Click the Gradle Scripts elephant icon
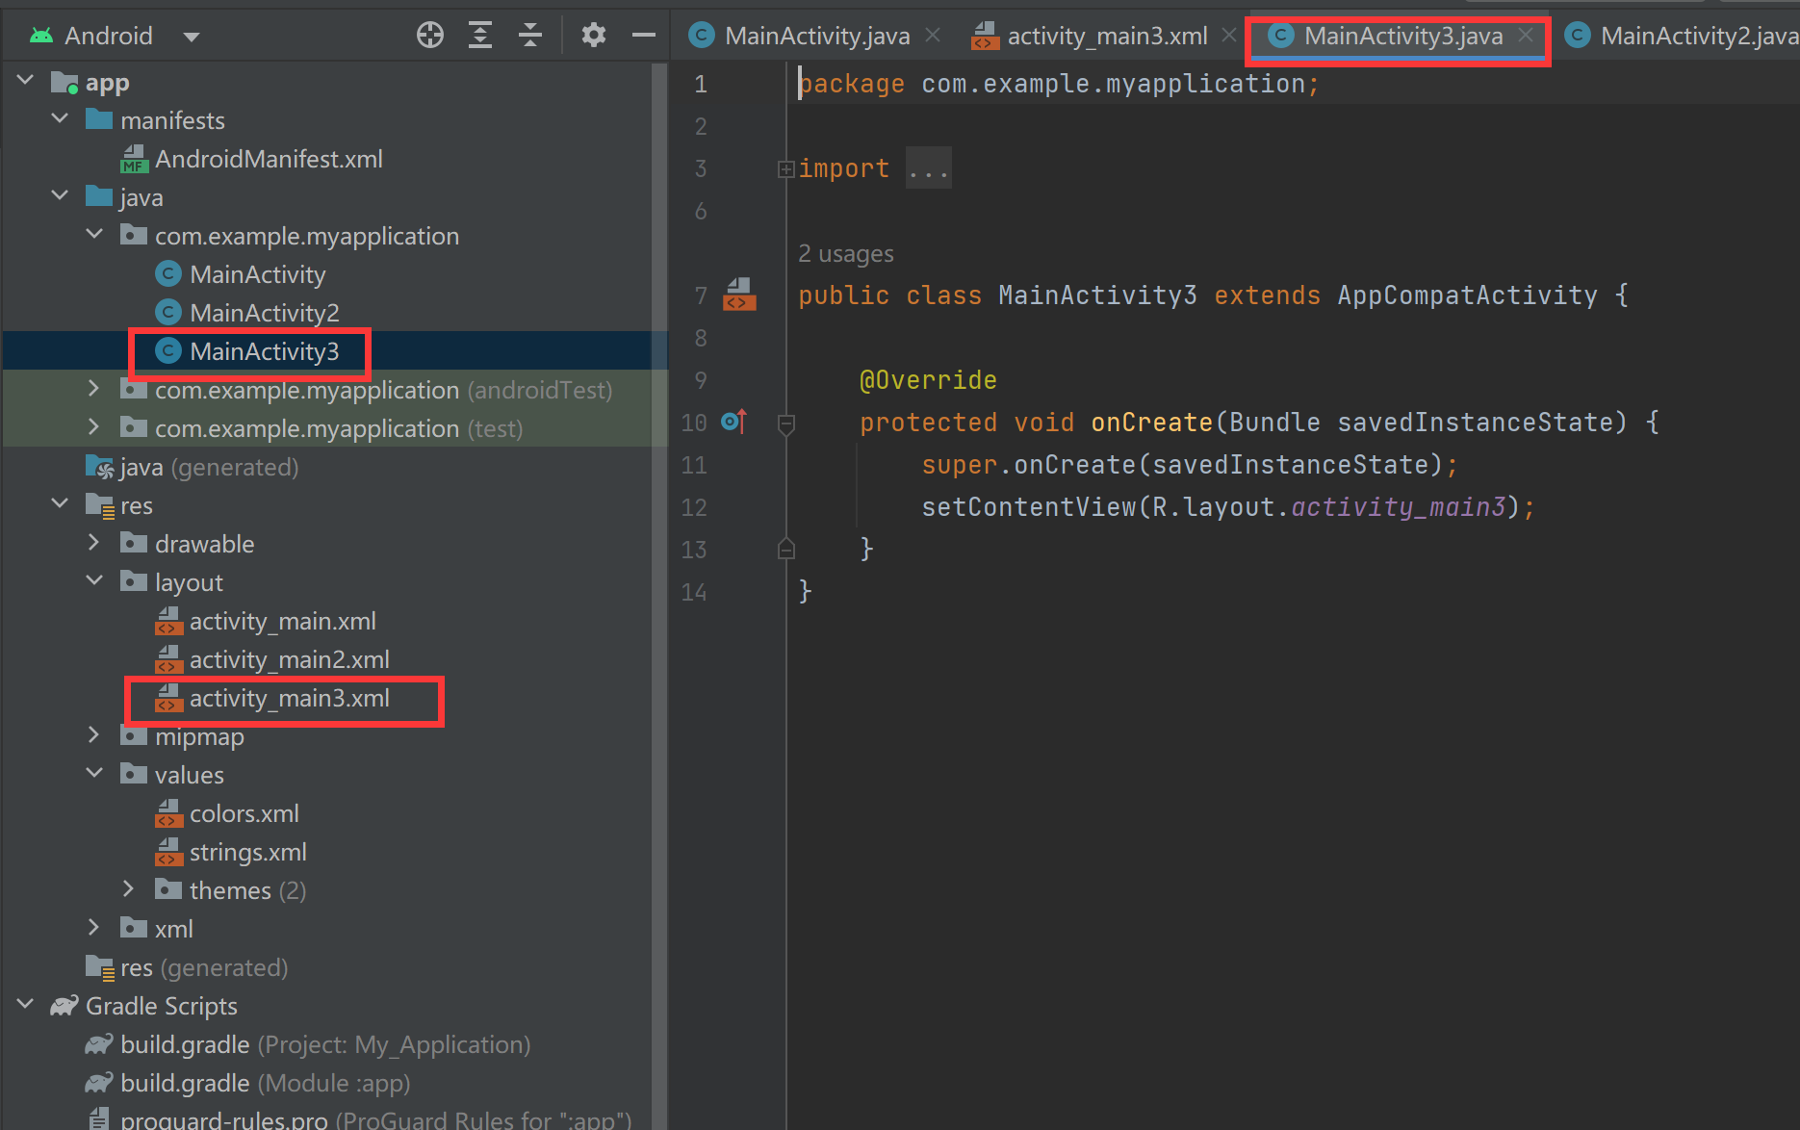 (64, 1006)
